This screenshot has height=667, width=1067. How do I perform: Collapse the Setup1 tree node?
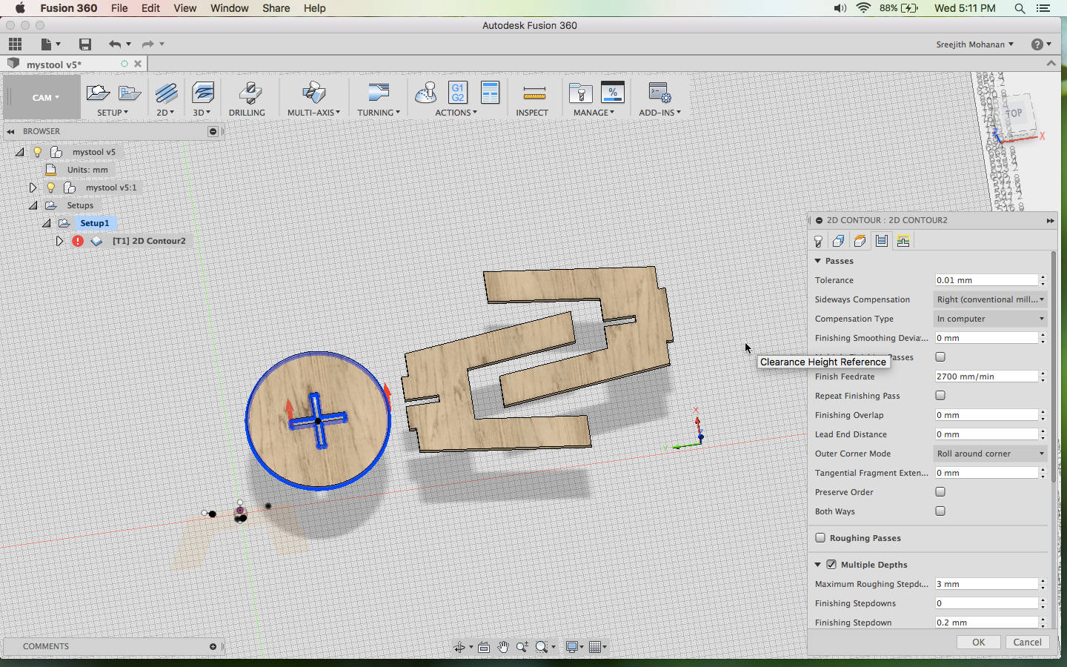[46, 223]
